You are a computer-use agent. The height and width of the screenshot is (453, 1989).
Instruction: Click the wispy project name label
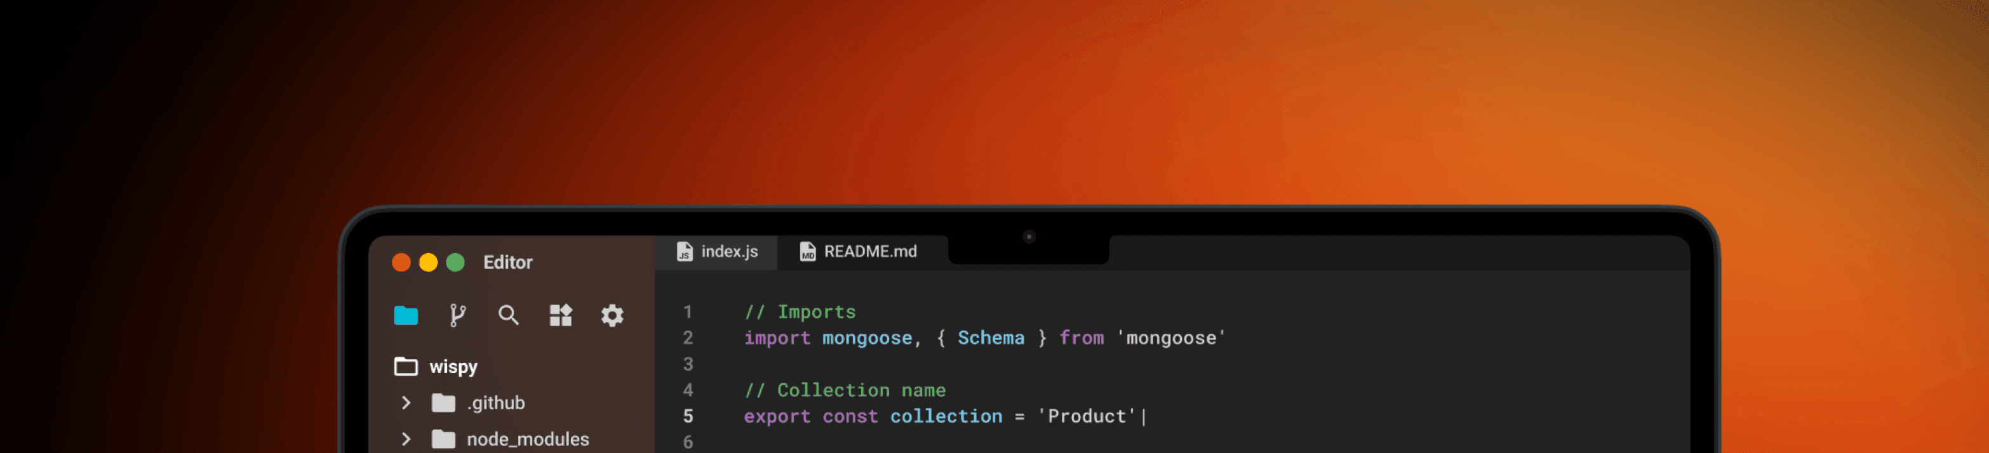453,367
